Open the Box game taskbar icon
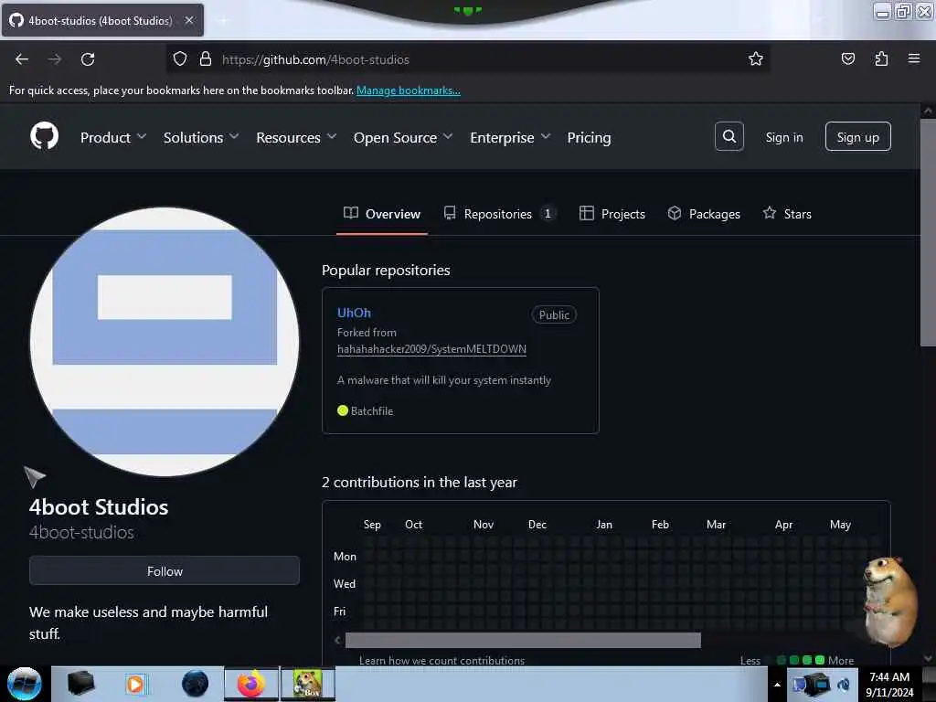936x702 pixels. click(x=308, y=684)
